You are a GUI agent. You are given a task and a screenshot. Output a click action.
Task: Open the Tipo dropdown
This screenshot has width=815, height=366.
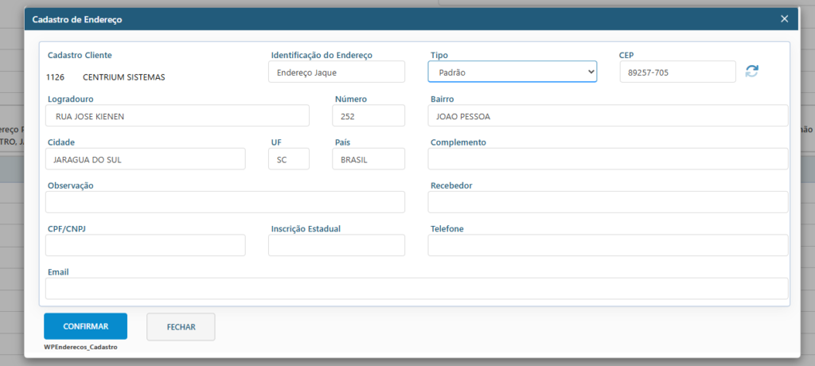[512, 72]
